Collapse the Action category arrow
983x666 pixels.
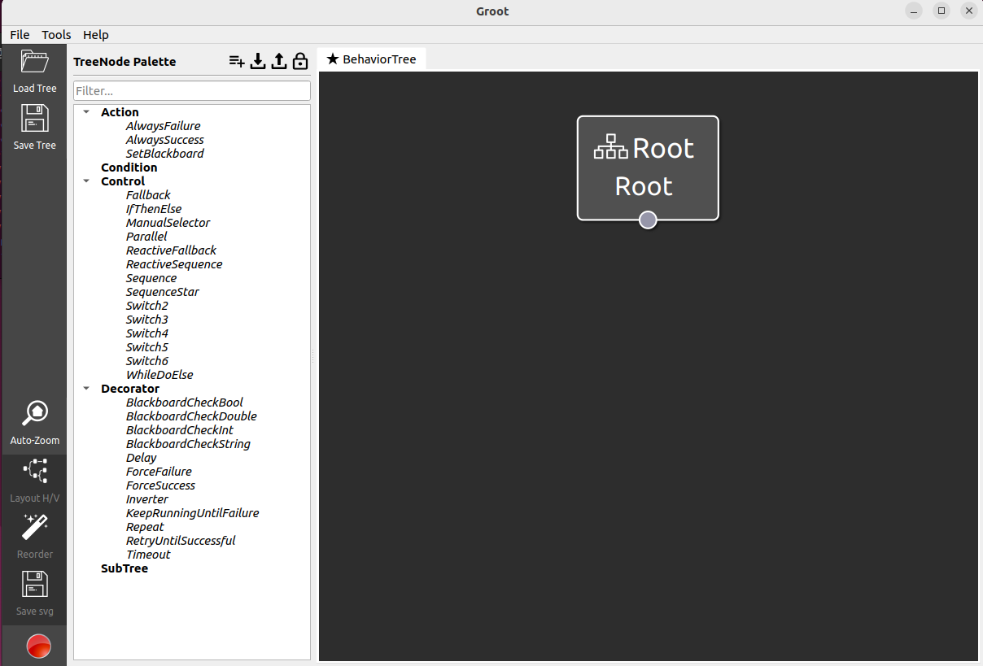point(86,112)
